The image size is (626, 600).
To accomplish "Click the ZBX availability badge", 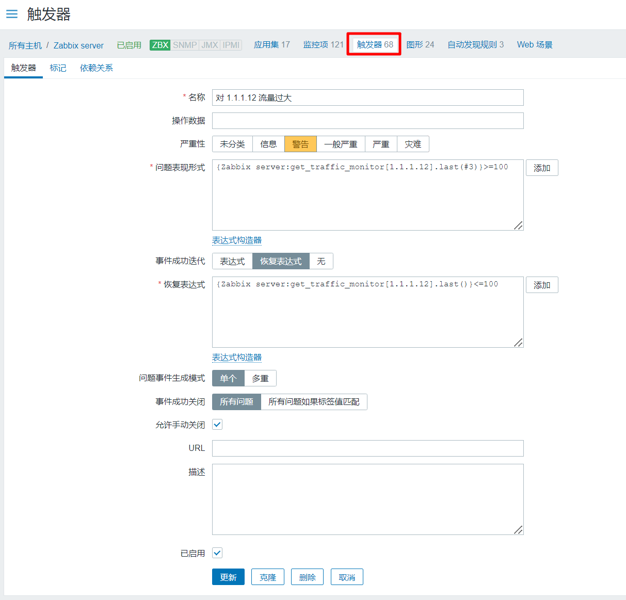I will 160,45.
